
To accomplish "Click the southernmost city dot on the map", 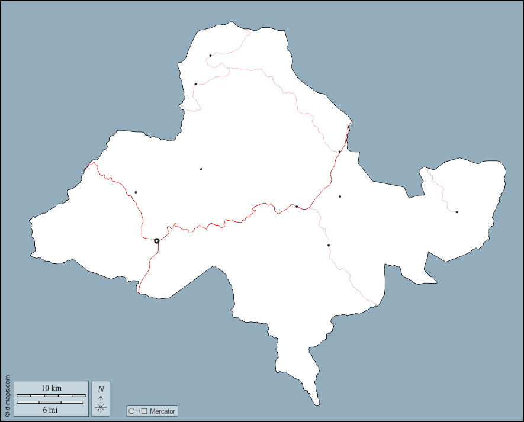I will click(329, 245).
